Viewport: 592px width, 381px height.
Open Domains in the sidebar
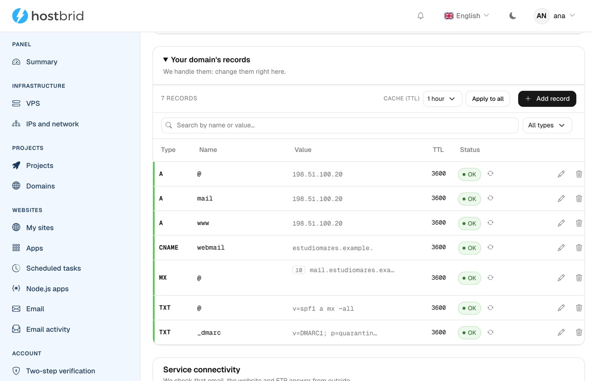(x=41, y=186)
